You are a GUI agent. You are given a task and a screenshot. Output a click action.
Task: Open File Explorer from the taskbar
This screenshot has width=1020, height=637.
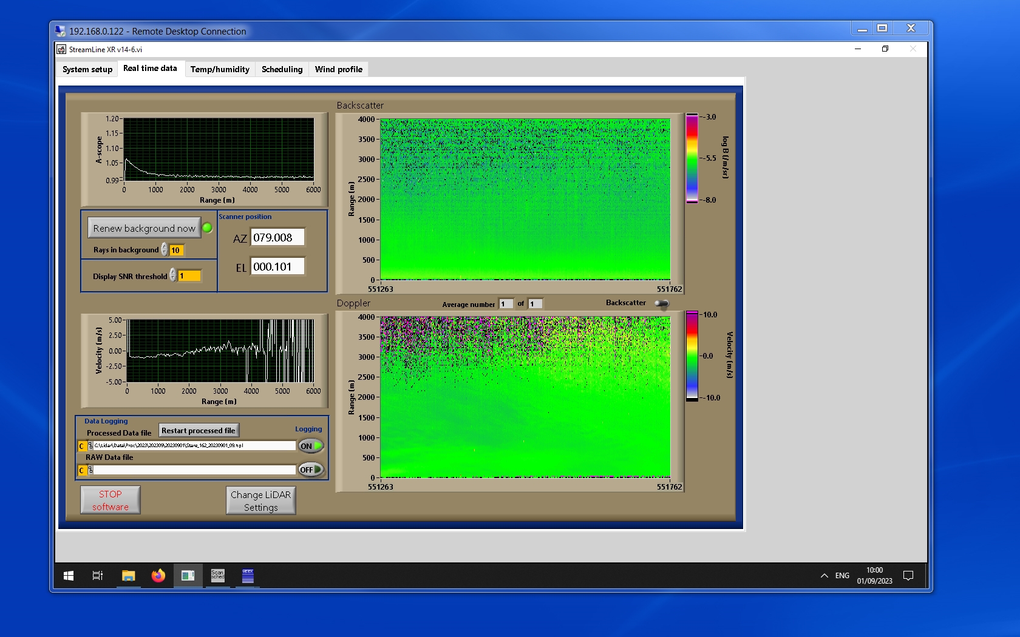pyautogui.click(x=128, y=576)
